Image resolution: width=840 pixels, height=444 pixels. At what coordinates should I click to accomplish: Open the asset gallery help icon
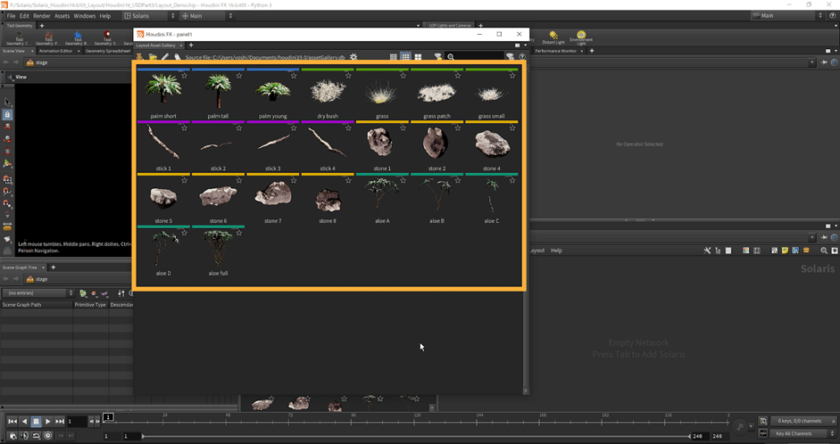pyautogui.click(x=522, y=57)
